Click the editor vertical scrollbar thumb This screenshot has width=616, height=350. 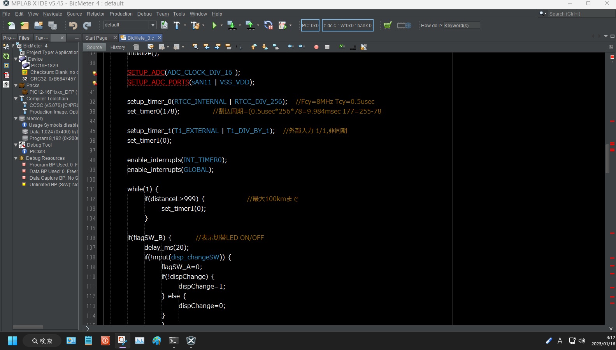607,158
